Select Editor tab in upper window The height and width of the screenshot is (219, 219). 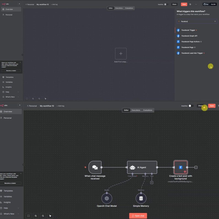point(111,8)
